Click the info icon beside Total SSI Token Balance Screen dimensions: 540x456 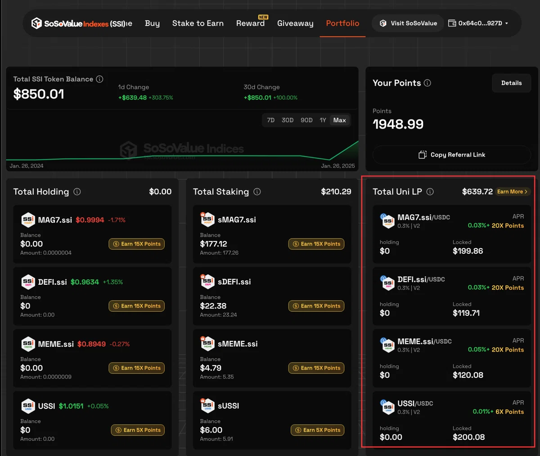point(99,79)
